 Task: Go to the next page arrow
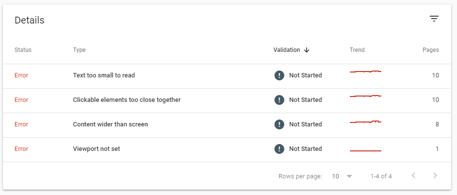coord(435,175)
